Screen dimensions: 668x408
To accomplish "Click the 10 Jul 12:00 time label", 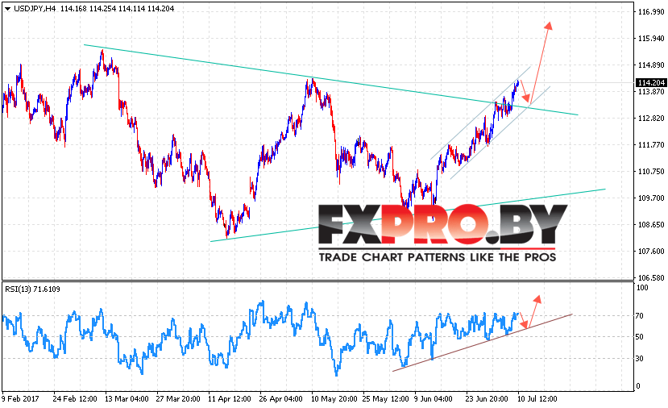I will point(537,399).
